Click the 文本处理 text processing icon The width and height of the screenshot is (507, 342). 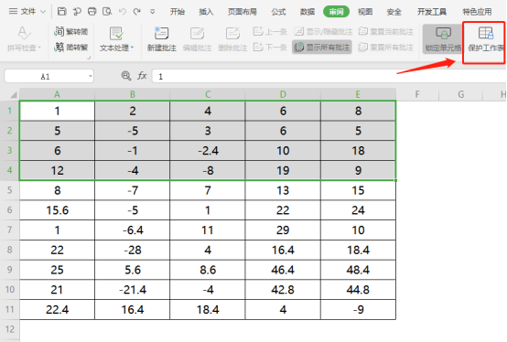(116, 33)
